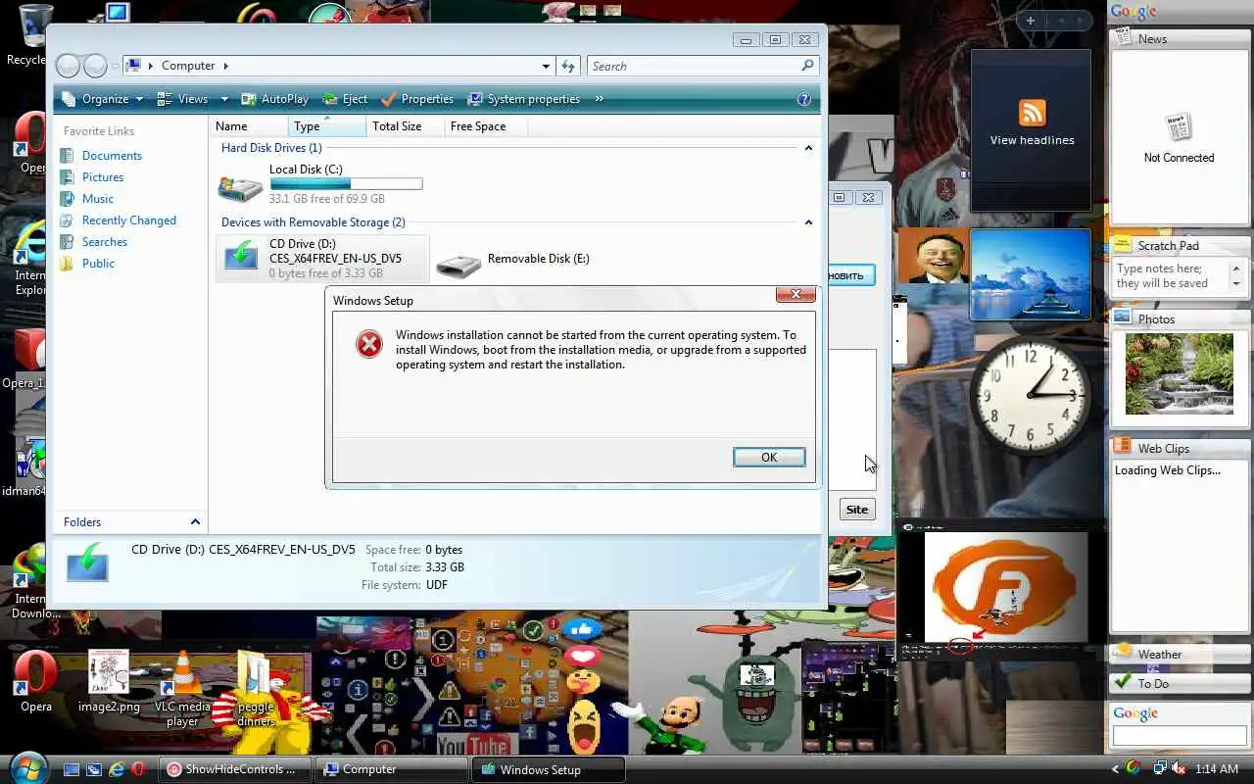Open image2.png desktop file
1254x784 pixels.
coord(109,682)
